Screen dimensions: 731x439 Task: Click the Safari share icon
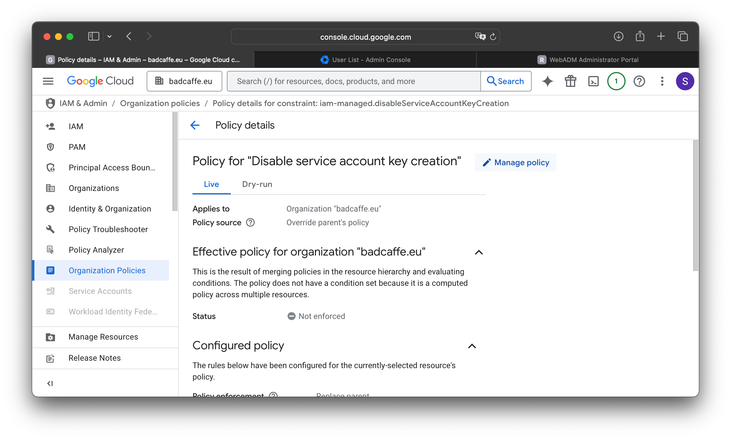coord(640,36)
